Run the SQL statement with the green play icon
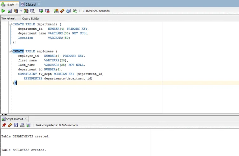The width and height of the screenshot is (239, 156). (x=3, y=11)
